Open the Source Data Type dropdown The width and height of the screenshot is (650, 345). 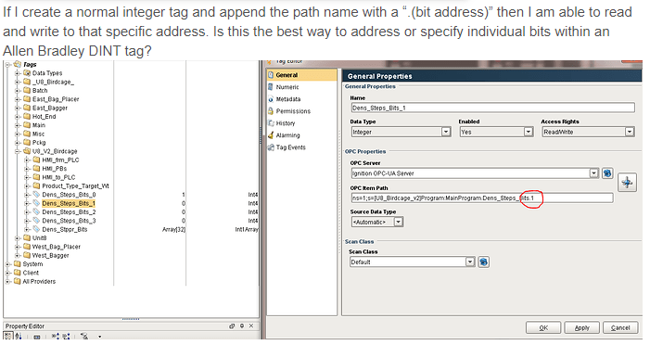click(398, 223)
